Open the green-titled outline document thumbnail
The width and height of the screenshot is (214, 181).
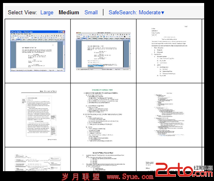pos(103,115)
